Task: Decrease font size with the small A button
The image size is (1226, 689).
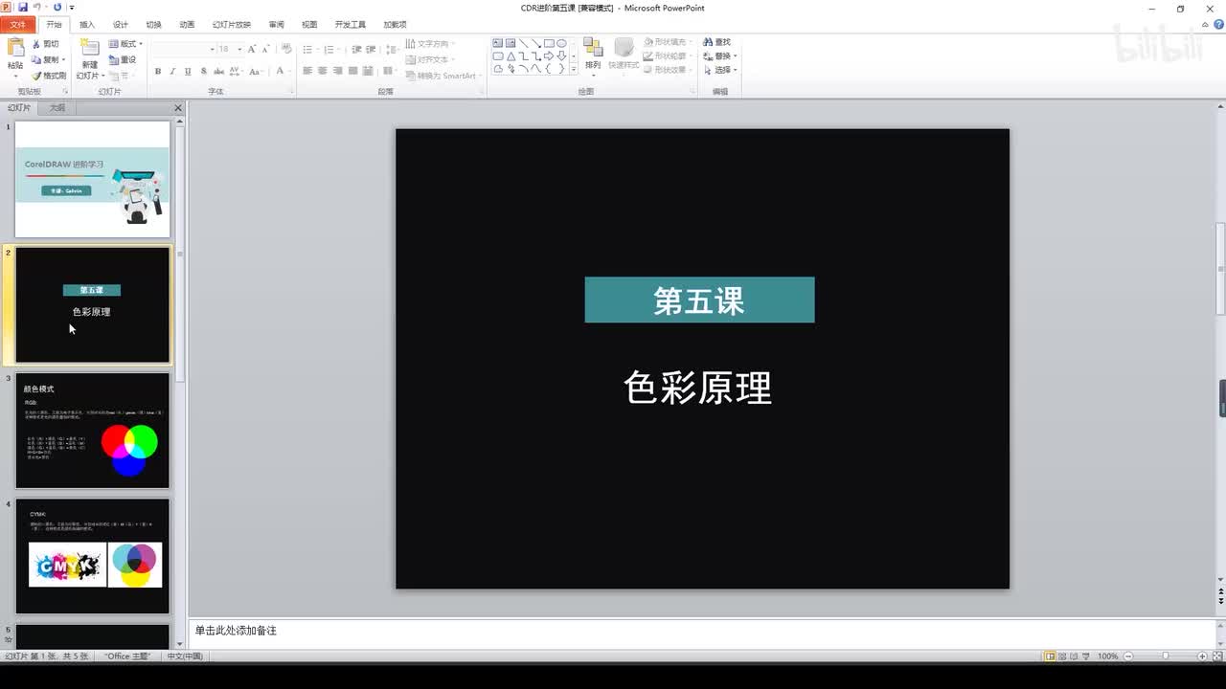Action: [265, 49]
